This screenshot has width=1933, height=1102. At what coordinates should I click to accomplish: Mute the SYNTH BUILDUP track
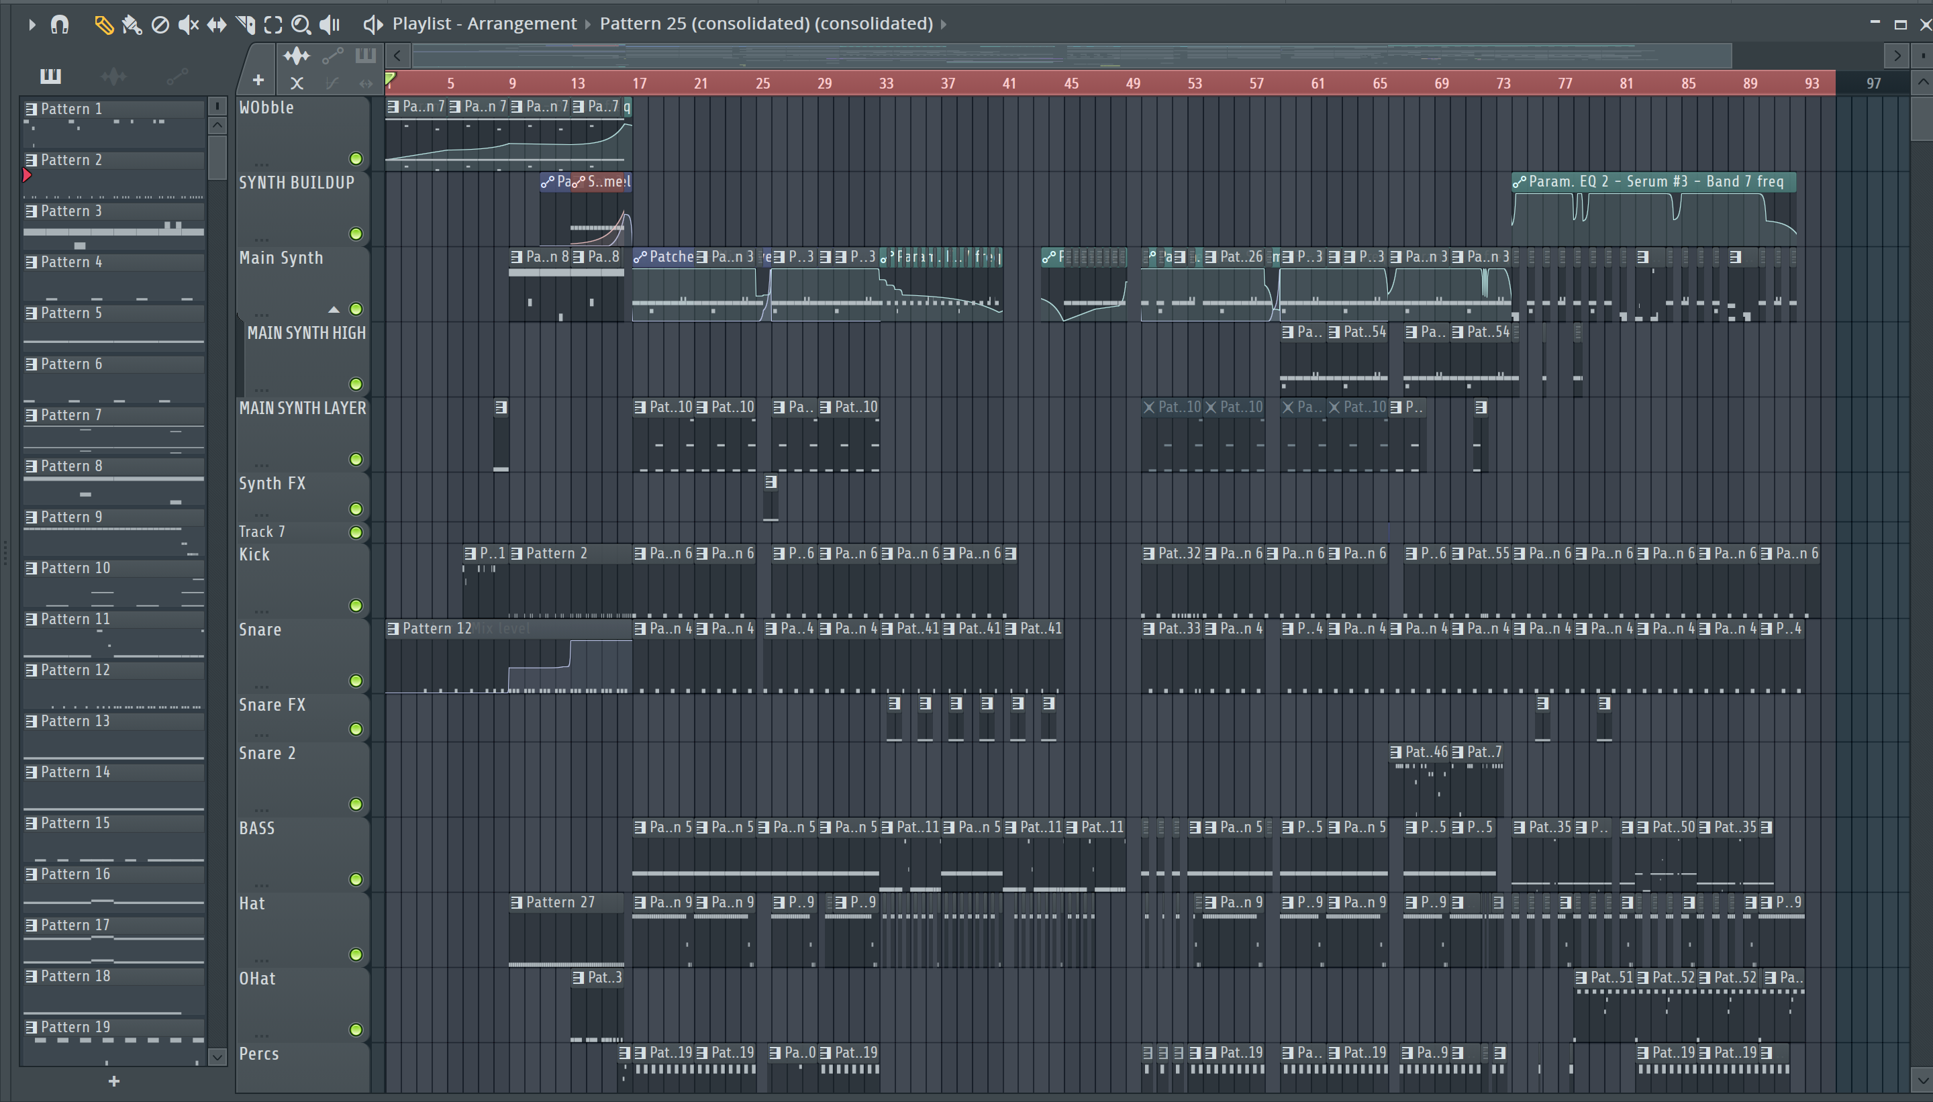click(356, 233)
